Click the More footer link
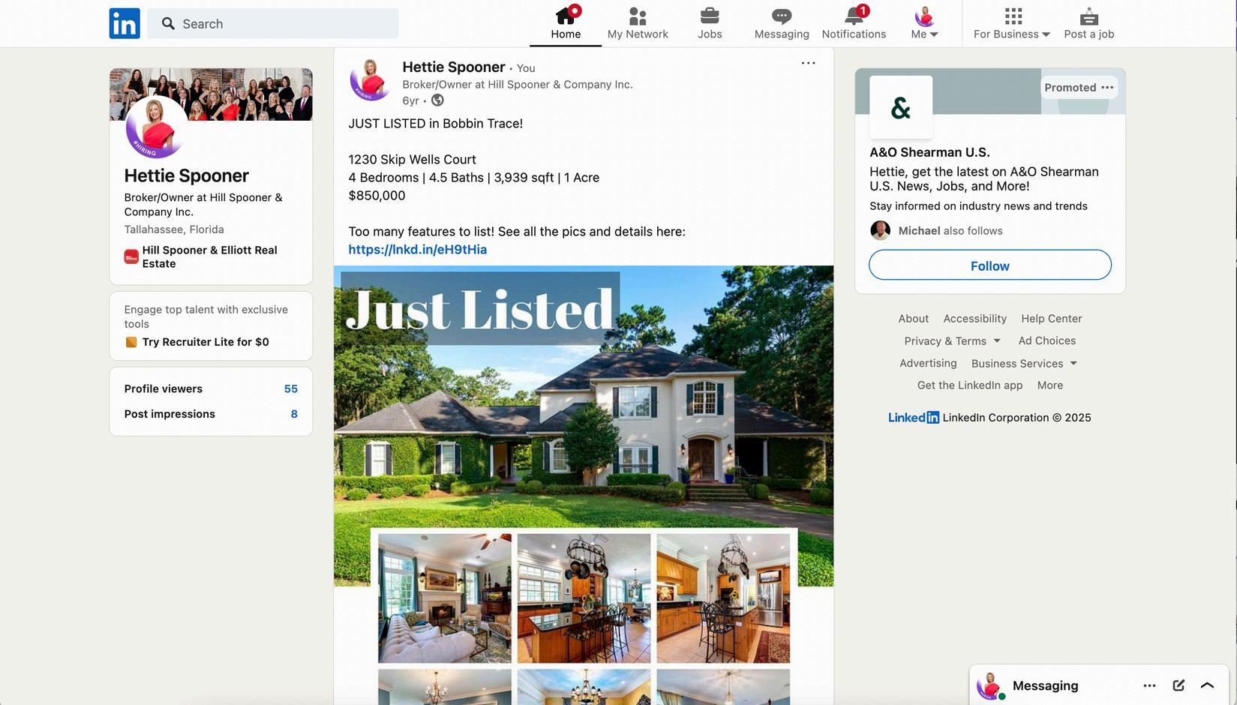Screen dimensions: 1237x705 tap(1050, 385)
